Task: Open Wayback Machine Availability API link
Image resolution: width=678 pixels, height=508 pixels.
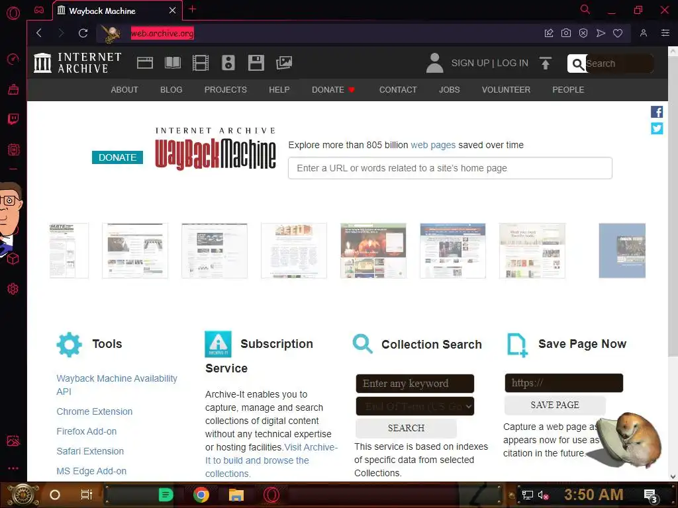Action: 117,385
